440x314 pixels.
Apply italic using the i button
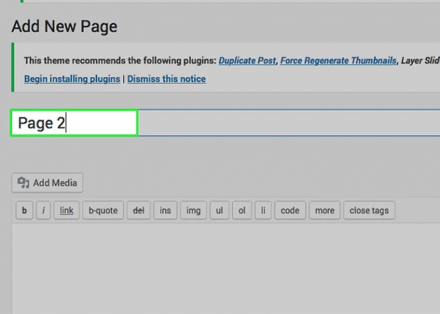[43, 210]
